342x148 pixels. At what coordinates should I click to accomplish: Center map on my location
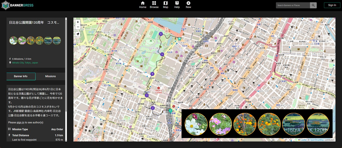pyautogui.click(x=78, y=34)
